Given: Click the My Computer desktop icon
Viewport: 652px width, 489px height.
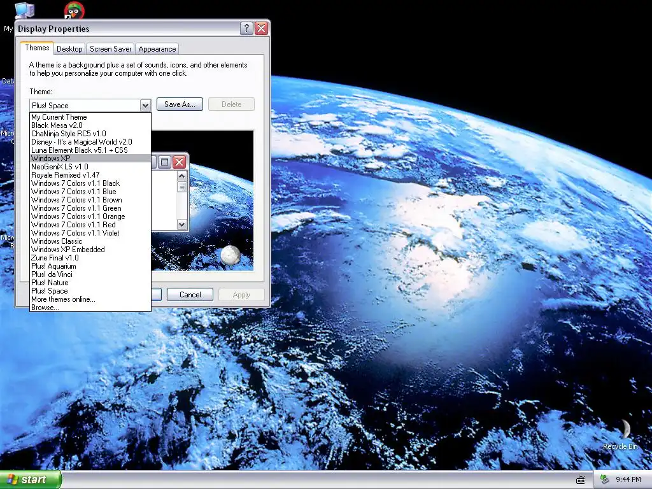Looking at the screenshot, I should (24, 10).
